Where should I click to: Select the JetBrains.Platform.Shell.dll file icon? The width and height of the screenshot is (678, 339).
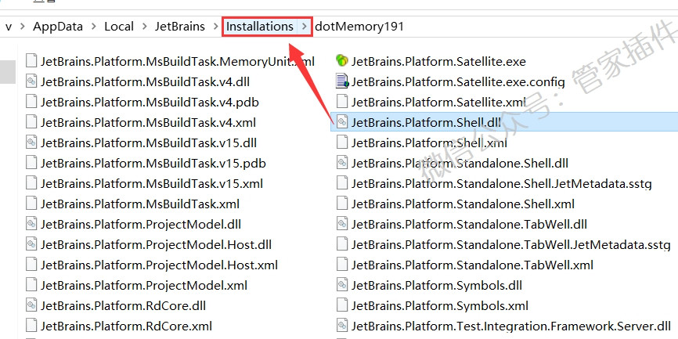[342, 122]
